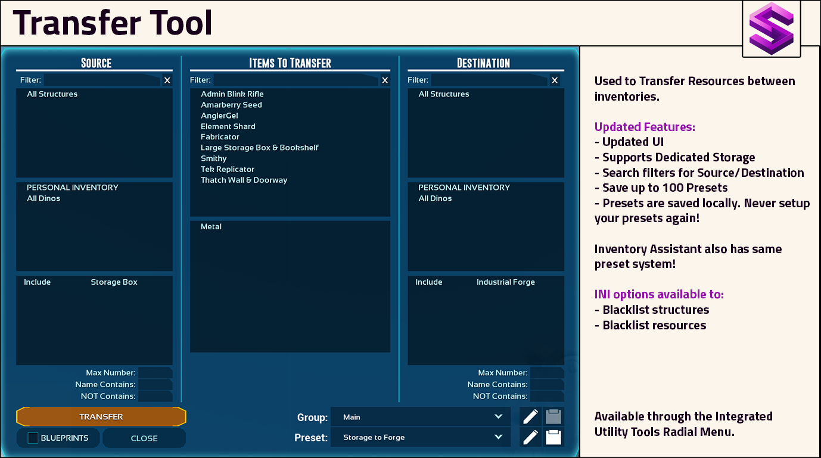Choose Metal in selected items list
Image resolution: width=821 pixels, height=458 pixels.
pyautogui.click(x=211, y=227)
